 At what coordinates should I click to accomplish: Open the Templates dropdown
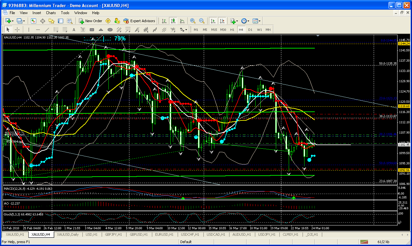(x=257, y=21)
